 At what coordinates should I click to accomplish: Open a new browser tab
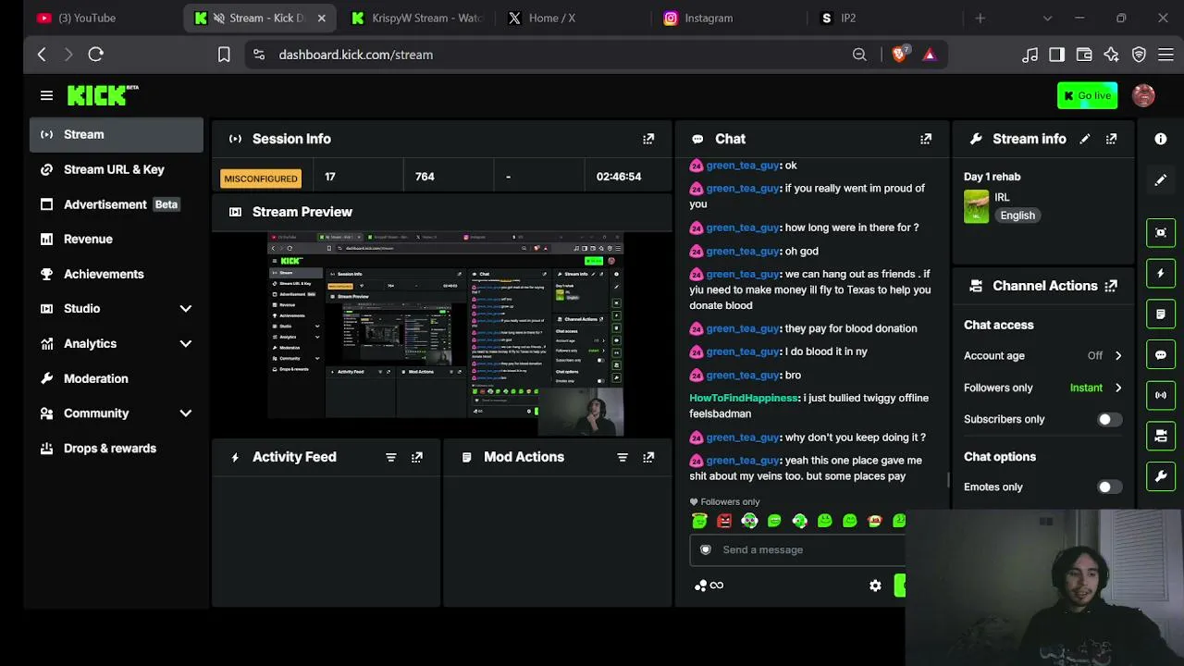pyautogui.click(x=980, y=18)
